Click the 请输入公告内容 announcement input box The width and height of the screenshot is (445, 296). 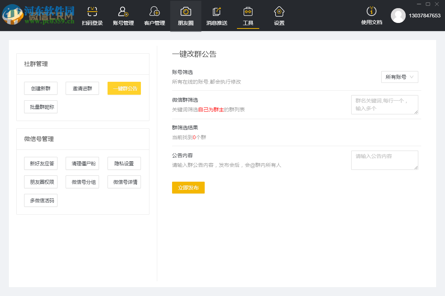tap(385, 160)
